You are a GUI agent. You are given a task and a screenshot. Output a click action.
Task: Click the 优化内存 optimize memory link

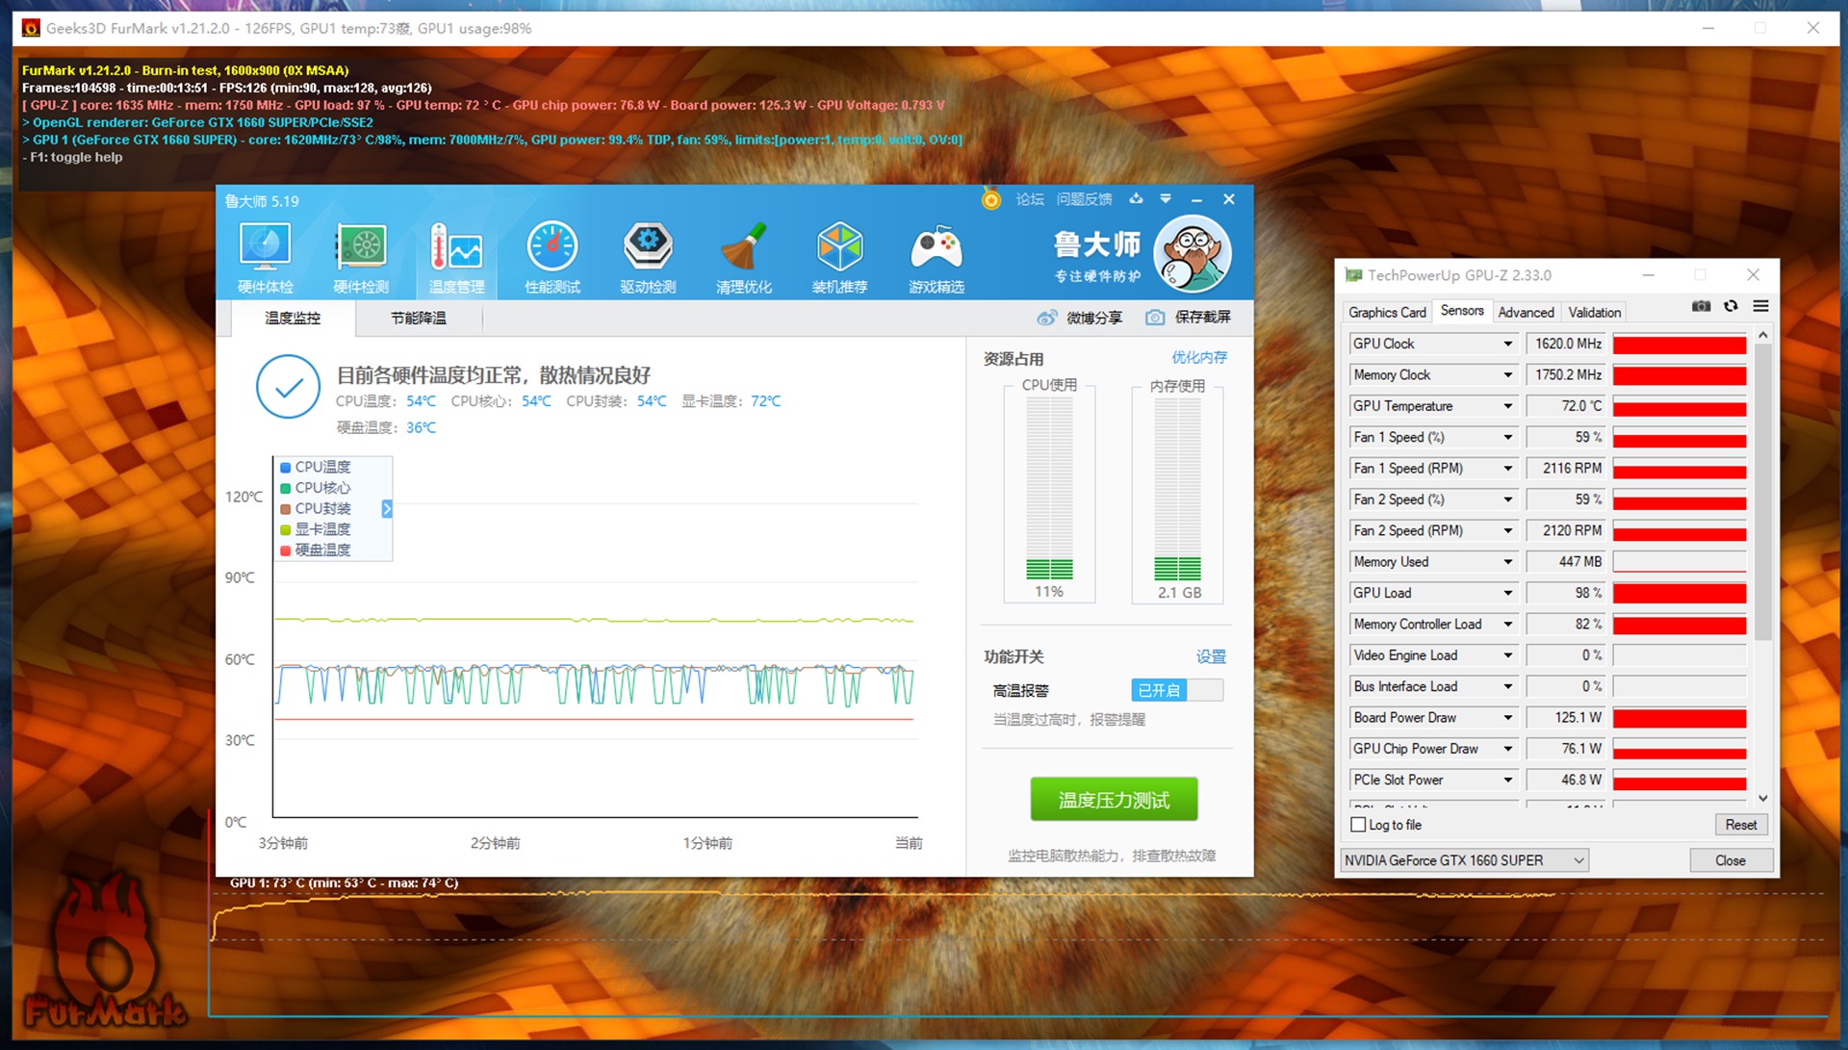(1198, 357)
